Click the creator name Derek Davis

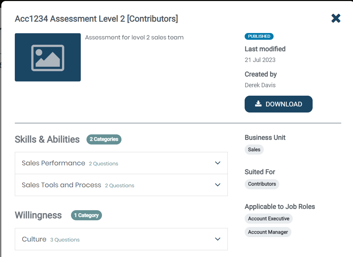click(260, 85)
